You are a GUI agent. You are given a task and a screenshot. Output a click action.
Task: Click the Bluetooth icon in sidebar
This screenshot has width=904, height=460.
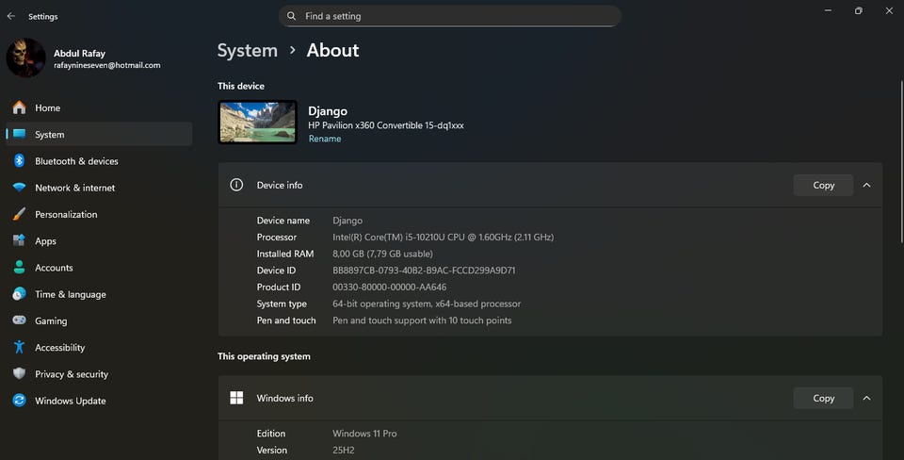pyautogui.click(x=19, y=160)
